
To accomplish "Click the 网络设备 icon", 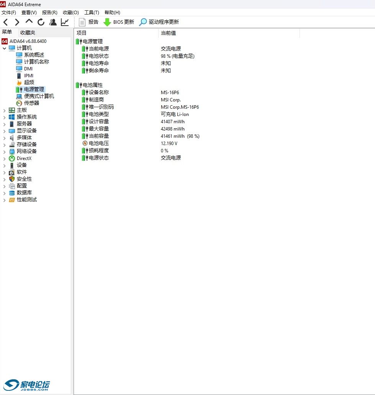I will tap(12, 152).
